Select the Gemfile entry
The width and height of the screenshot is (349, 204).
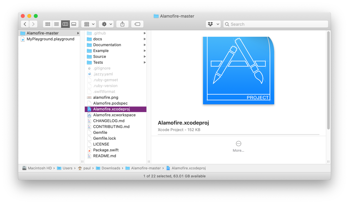(116, 133)
